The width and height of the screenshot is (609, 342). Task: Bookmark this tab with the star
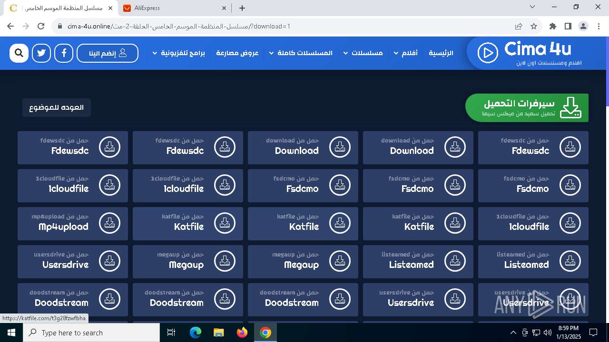tap(534, 26)
